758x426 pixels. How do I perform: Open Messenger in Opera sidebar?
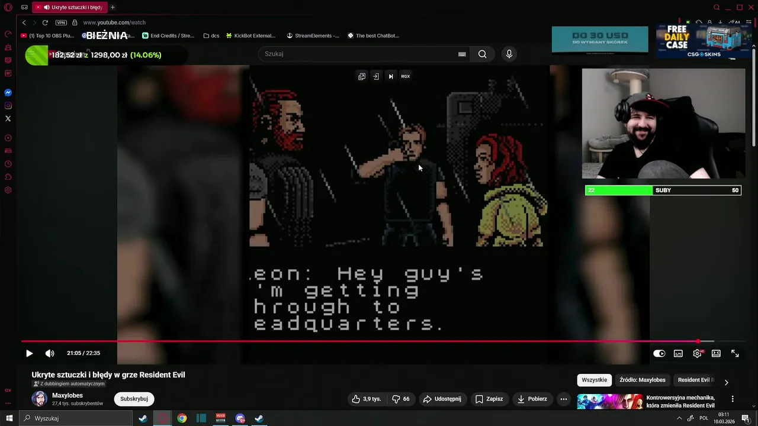[8, 93]
